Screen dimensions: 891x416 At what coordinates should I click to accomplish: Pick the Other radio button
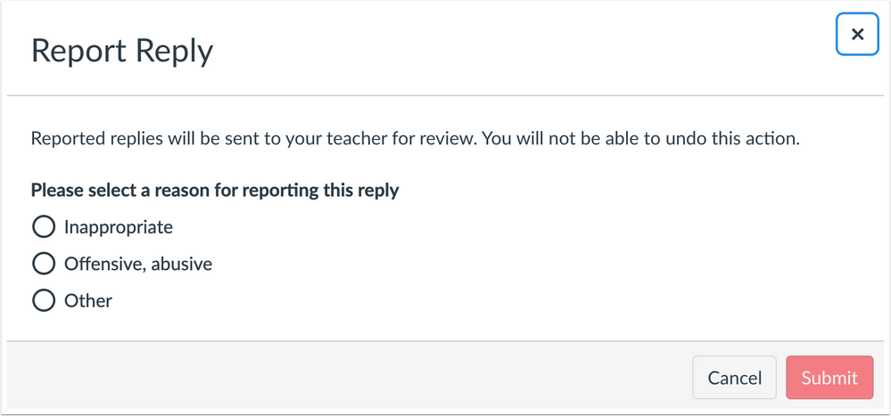click(x=44, y=301)
